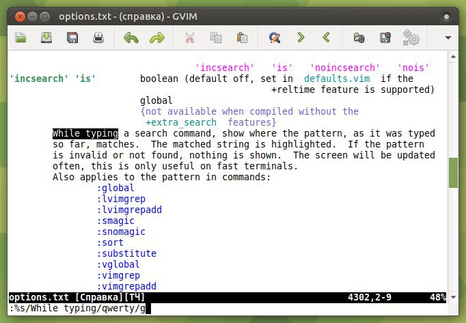Paste from clipboard using the clipboard icon
Image resolution: width=466 pixels, height=323 pixels.
coord(242,38)
